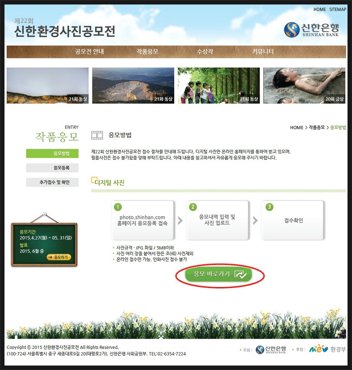Open the 커뮤니티 menu
This screenshot has width=352, height=370.
coord(263,52)
